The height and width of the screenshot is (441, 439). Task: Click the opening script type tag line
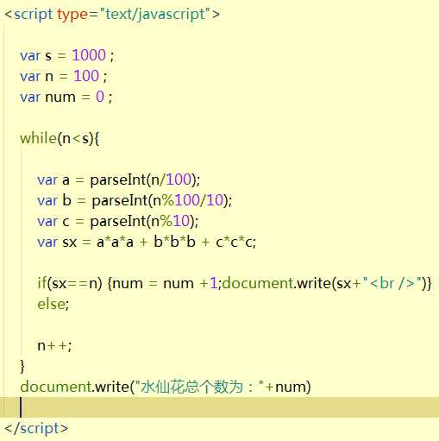point(112,15)
